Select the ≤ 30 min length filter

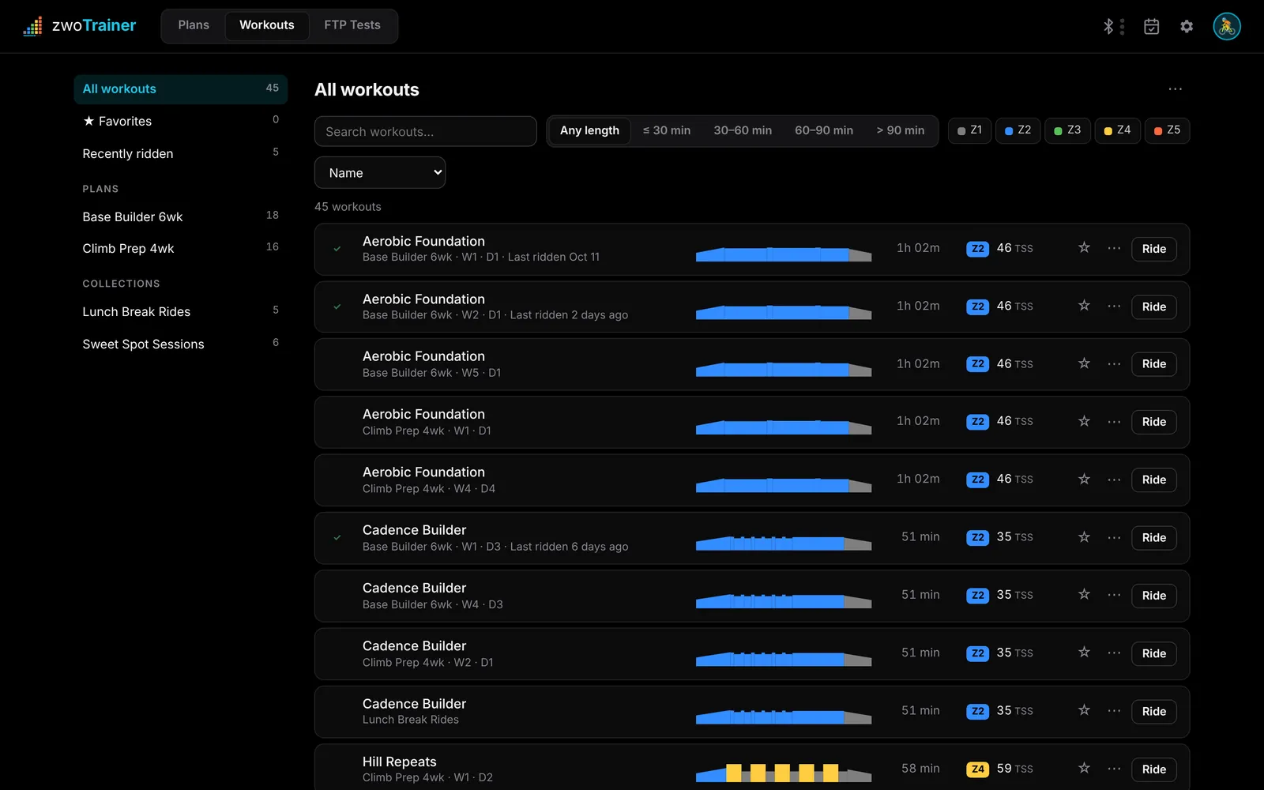666,130
